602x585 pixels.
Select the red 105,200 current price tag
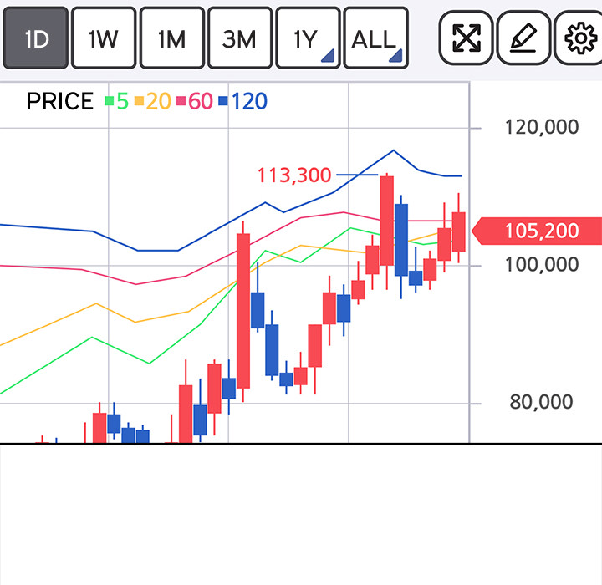539,231
